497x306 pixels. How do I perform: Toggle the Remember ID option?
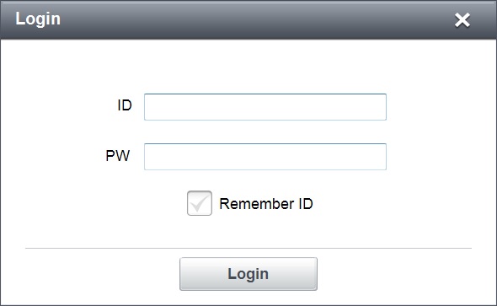[200, 203]
